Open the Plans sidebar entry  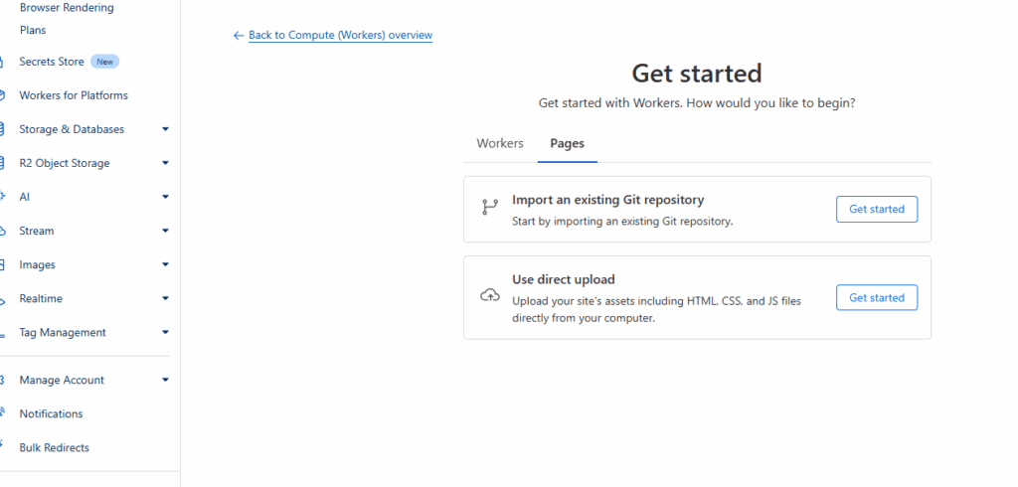pyautogui.click(x=33, y=30)
